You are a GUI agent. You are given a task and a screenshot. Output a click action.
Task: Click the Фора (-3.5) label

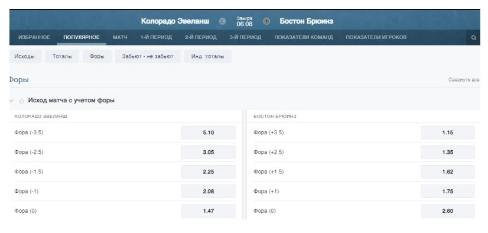tap(28, 132)
